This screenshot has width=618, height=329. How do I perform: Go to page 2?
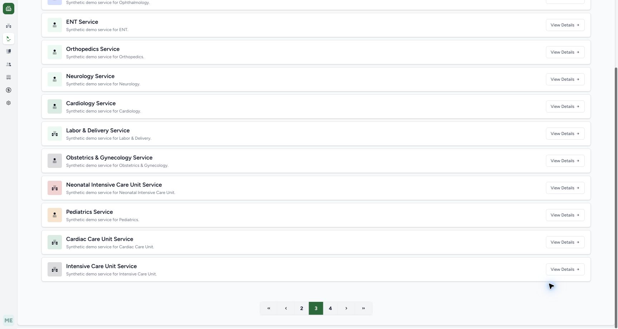[301, 308]
